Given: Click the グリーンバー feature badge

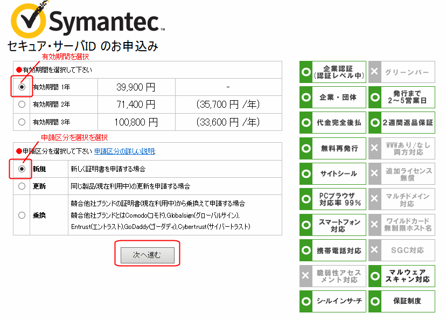Looking at the screenshot, I should (402, 72).
